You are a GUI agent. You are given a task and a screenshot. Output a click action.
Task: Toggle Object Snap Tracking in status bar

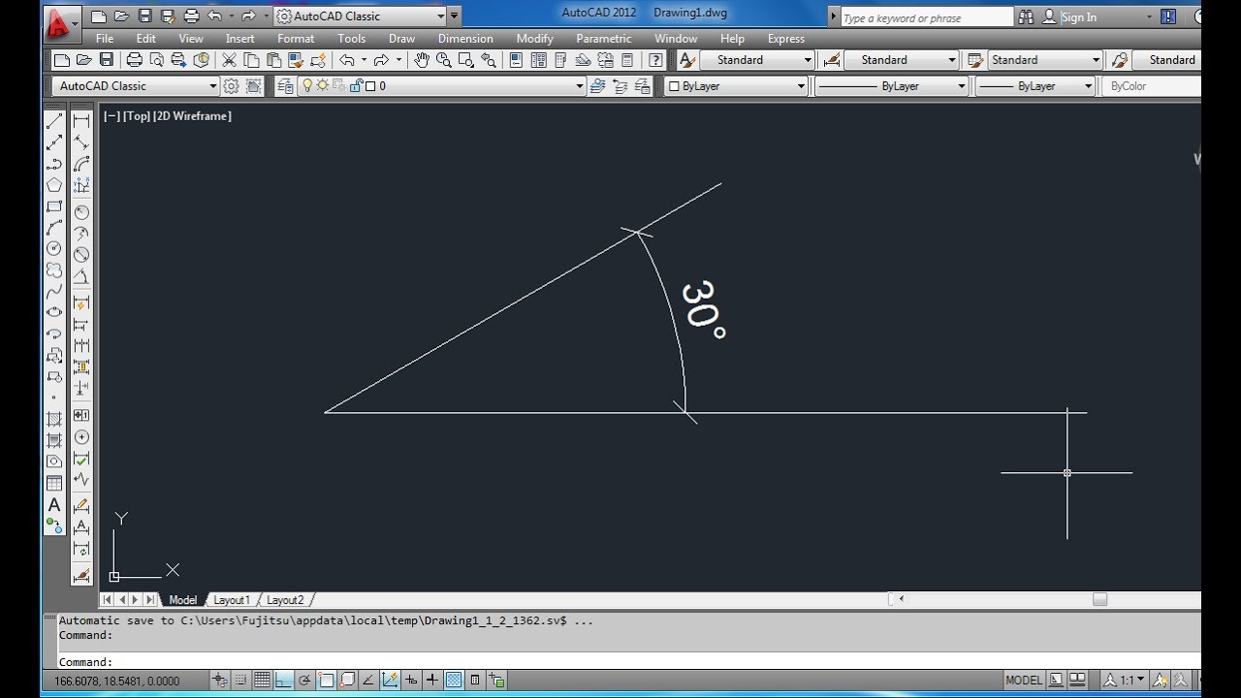pyautogui.click(x=368, y=681)
